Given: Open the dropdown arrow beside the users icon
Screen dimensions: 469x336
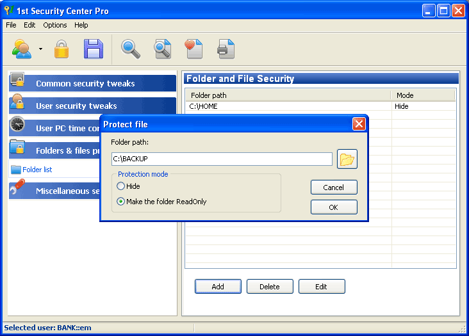Looking at the screenshot, I should click(40, 49).
